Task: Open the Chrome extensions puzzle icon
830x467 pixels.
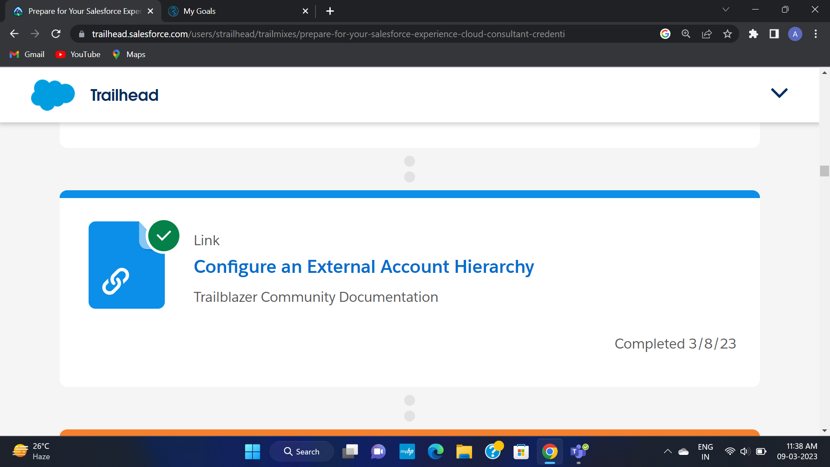Action: click(753, 34)
